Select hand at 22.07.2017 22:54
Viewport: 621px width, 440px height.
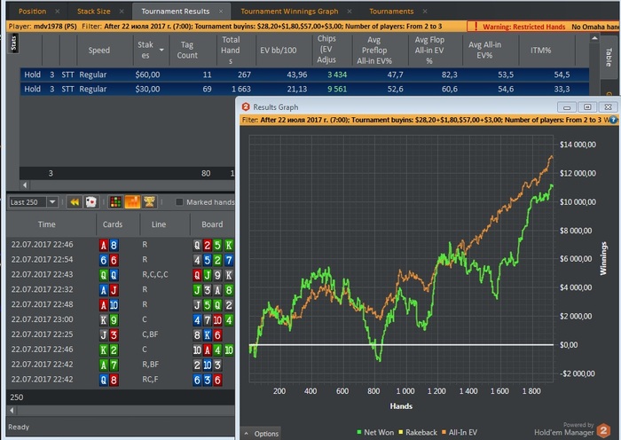(121, 260)
